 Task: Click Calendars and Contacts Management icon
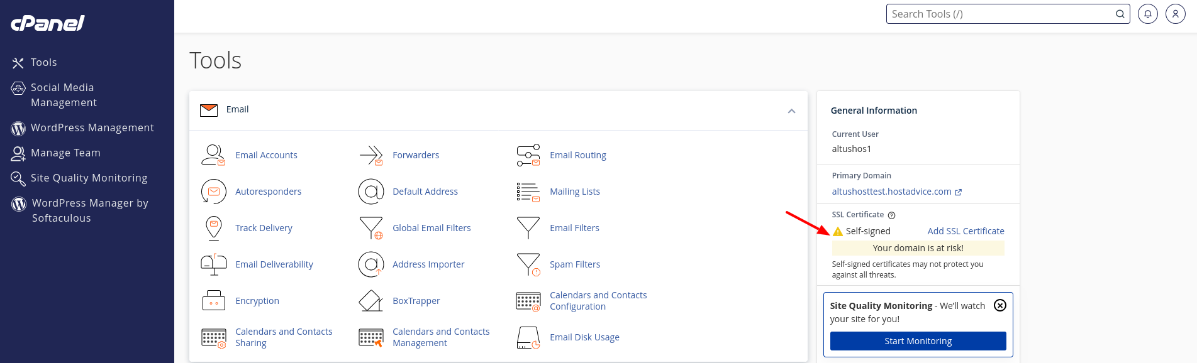(371, 338)
